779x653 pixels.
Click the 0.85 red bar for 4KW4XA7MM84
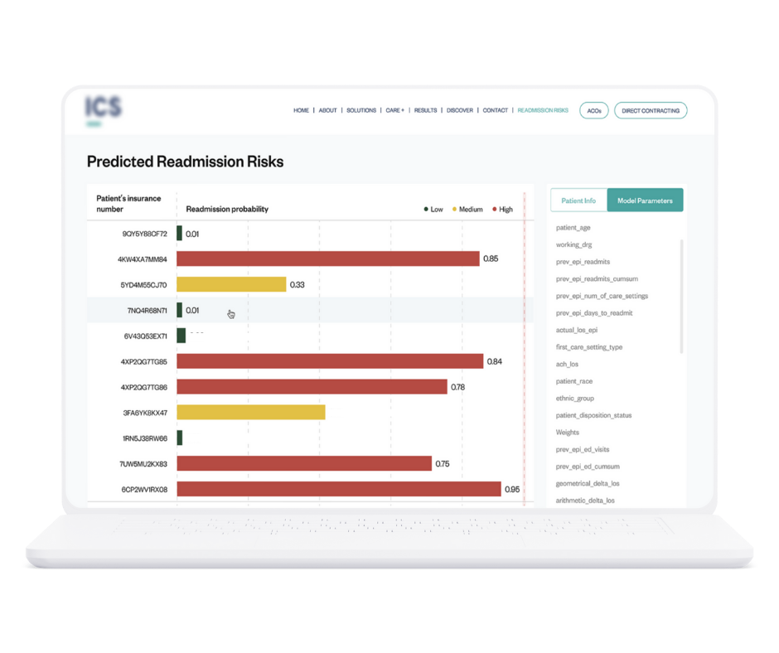328,259
